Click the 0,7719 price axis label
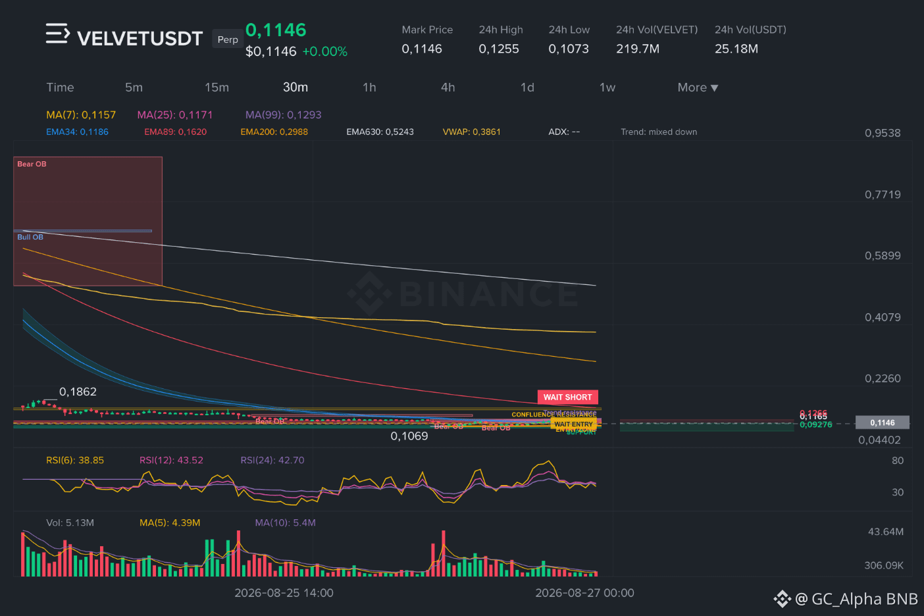Screen dimensions: 924x616 883,194
